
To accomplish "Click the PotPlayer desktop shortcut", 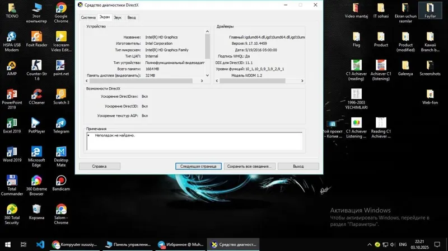I will [x=36, y=125].
